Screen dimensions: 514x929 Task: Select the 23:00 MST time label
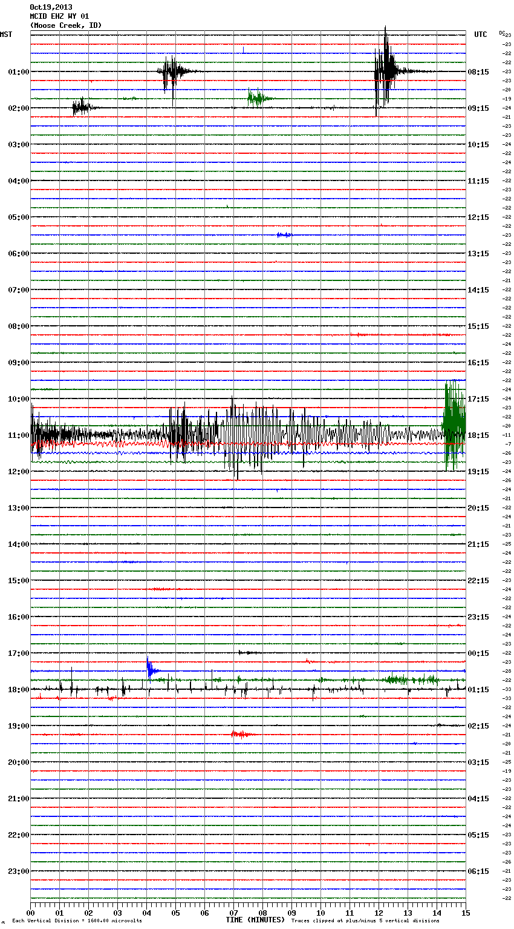[x=19, y=871]
